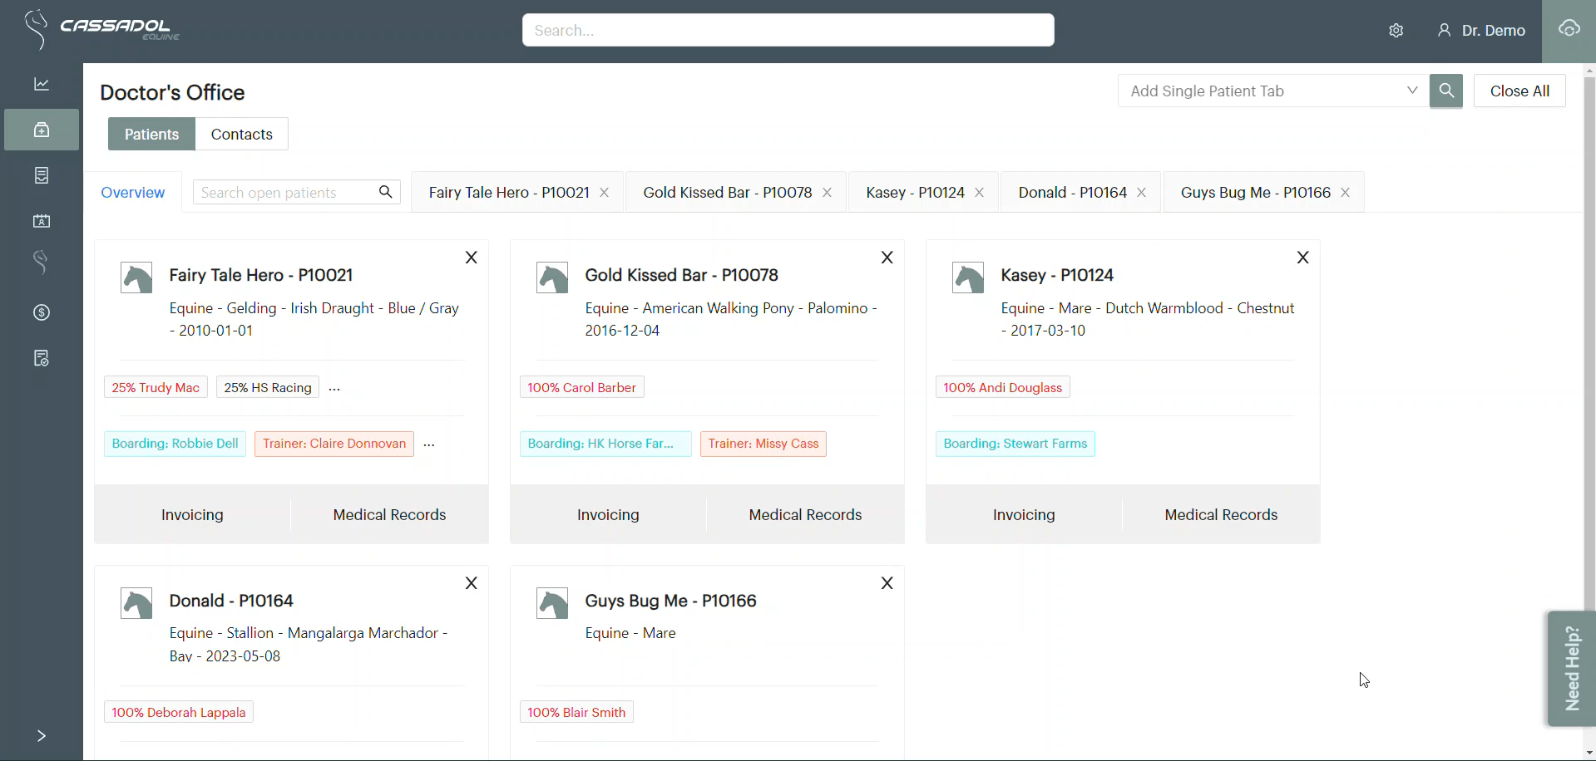The height and width of the screenshot is (761, 1596).
Task: Click the horse avatar on Kasey card
Action: (x=968, y=277)
